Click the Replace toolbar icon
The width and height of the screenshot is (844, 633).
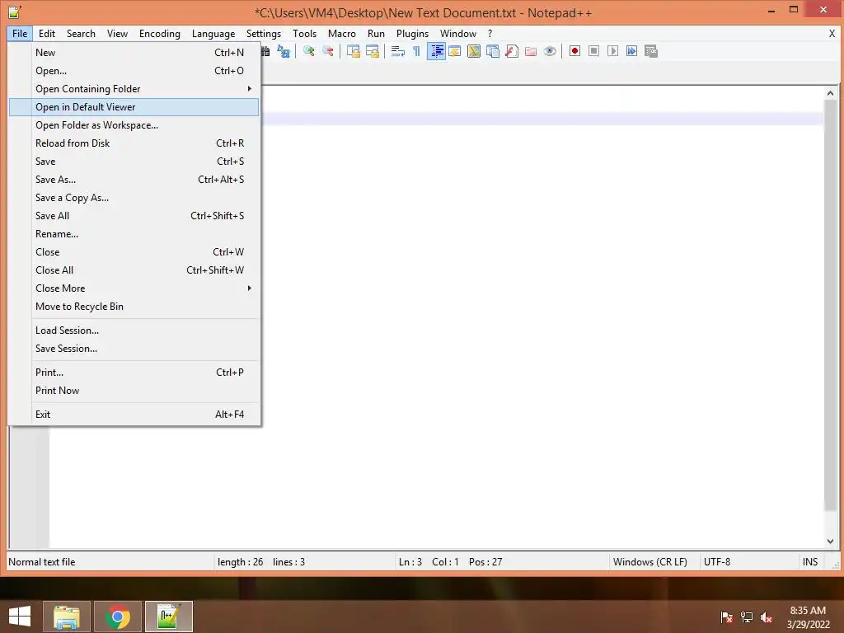284,51
